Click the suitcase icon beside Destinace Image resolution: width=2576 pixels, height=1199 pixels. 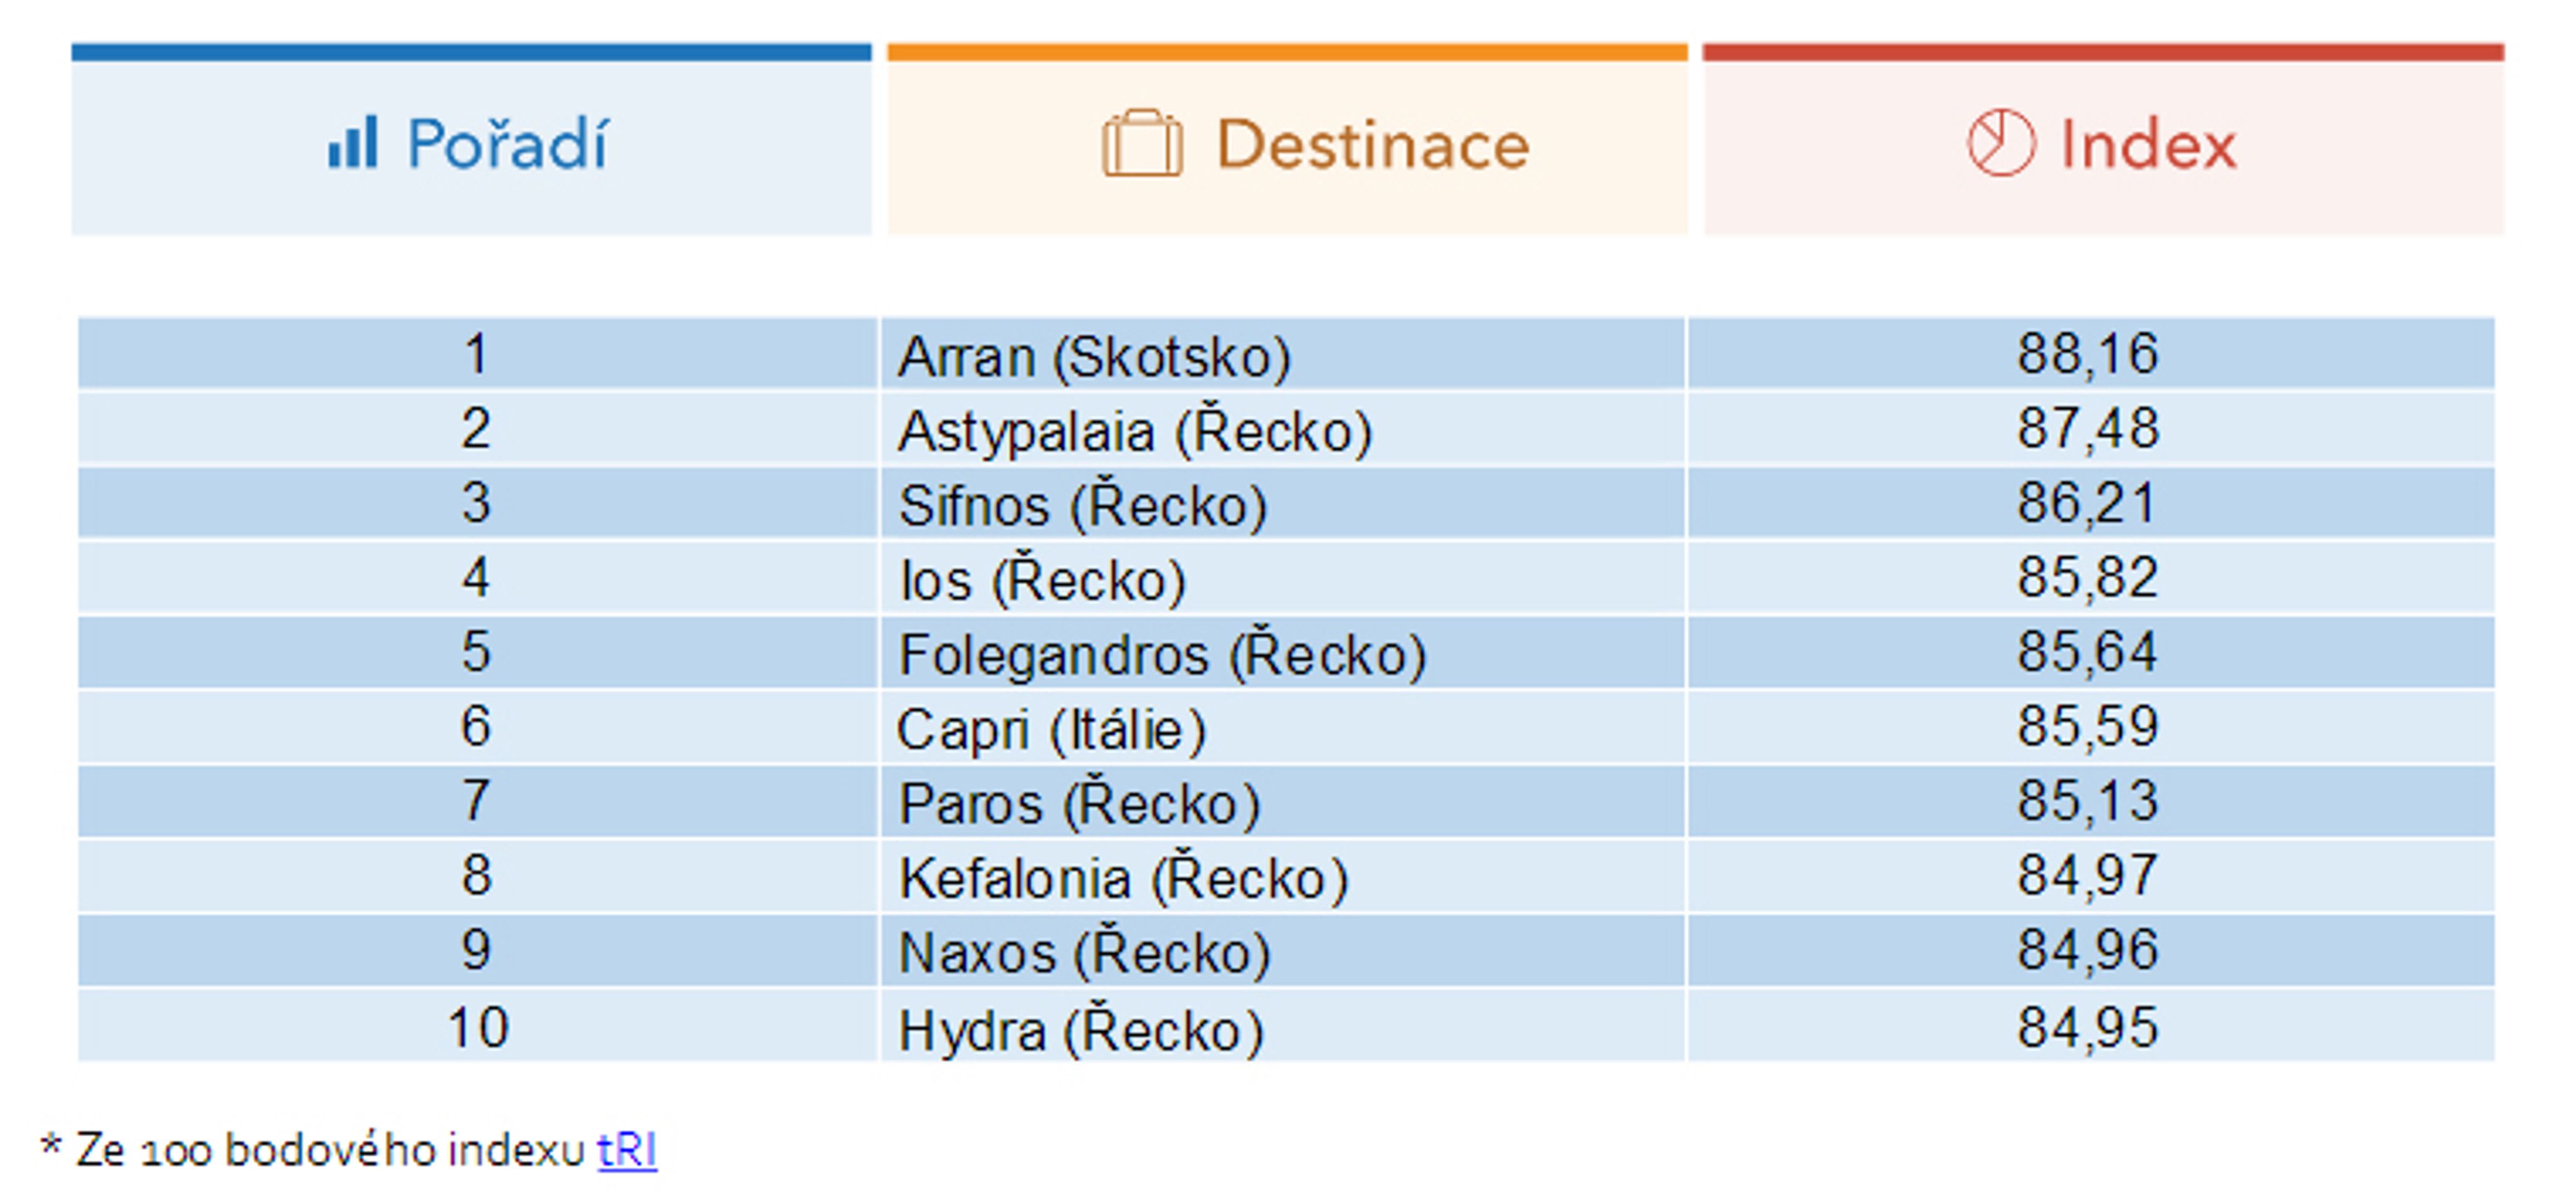[x=1142, y=144]
